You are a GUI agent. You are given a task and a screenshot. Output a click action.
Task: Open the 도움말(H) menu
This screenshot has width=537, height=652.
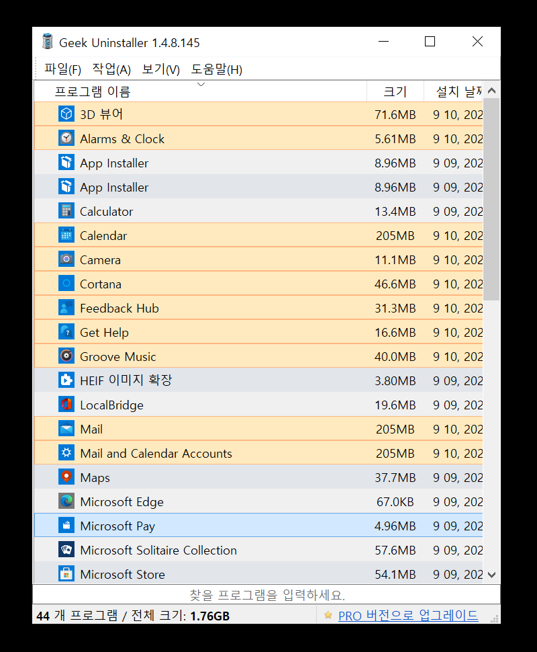point(216,69)
